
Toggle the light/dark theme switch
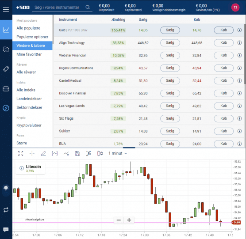6,190
